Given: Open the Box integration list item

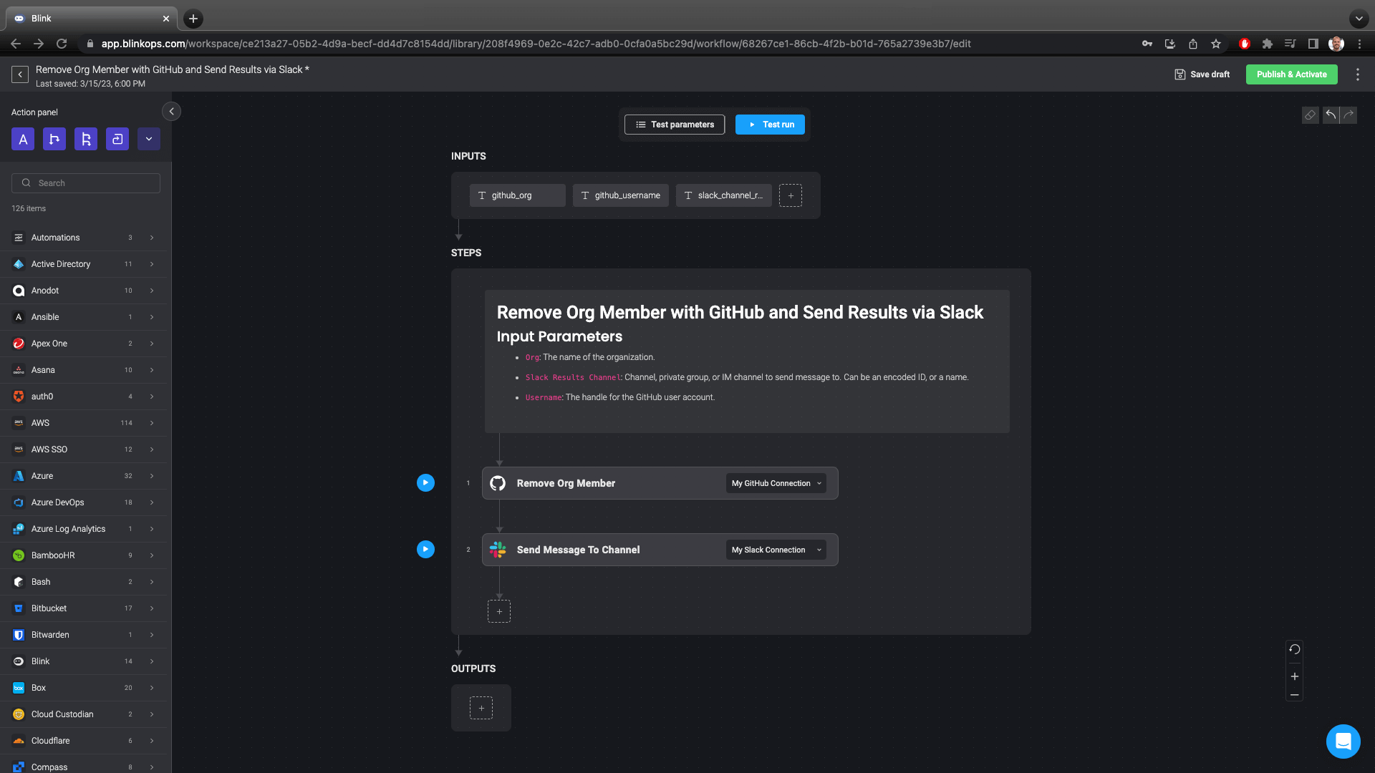Looking at the screenshot, I should click(83, 688).
